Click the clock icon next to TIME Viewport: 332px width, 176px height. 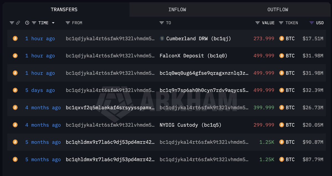(27, 23)
